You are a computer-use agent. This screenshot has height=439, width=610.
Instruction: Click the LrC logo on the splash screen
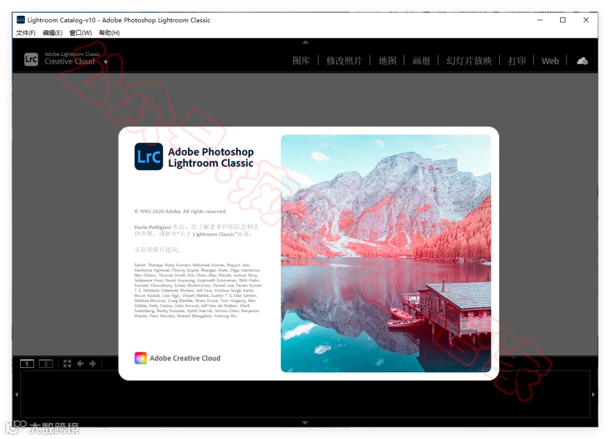tap(149, 157)
